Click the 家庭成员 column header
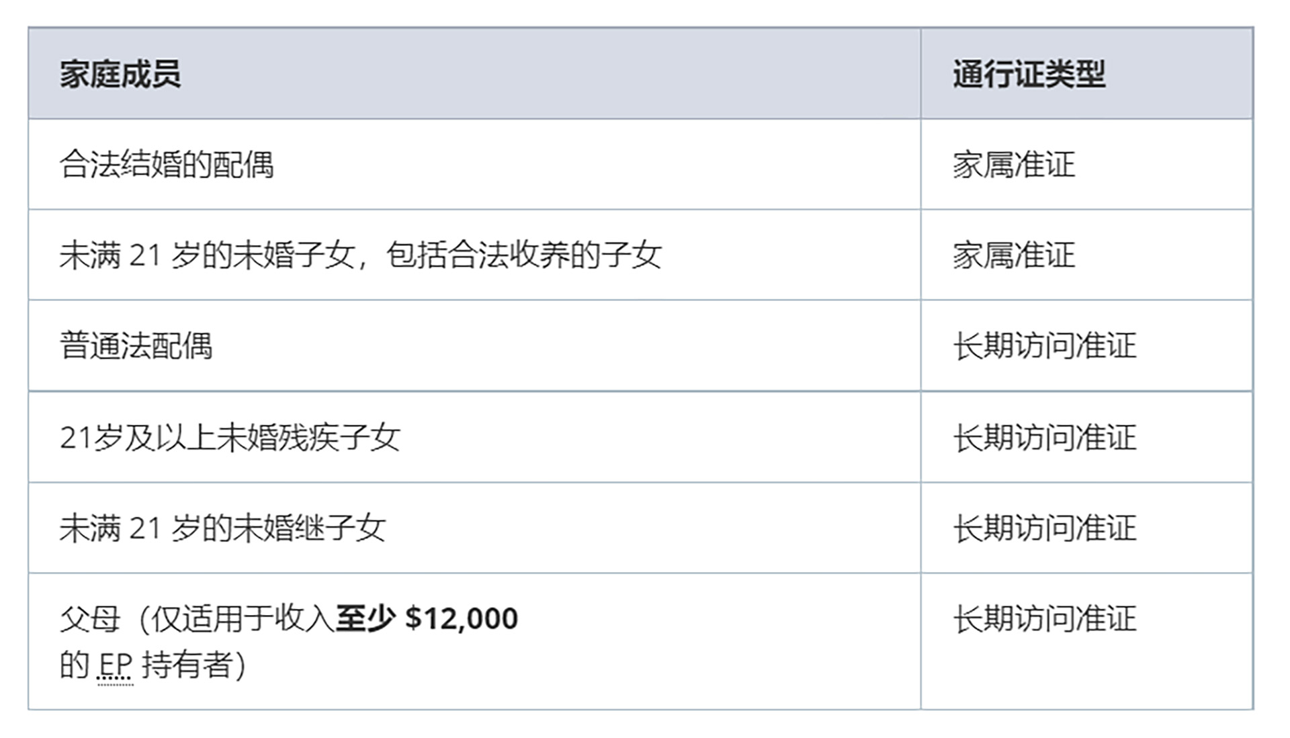 (120, 74)
